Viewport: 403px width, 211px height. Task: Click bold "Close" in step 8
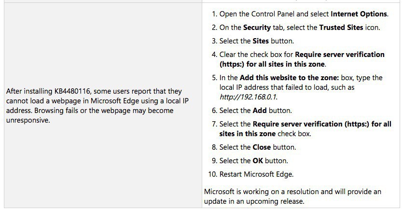(262, 147)
